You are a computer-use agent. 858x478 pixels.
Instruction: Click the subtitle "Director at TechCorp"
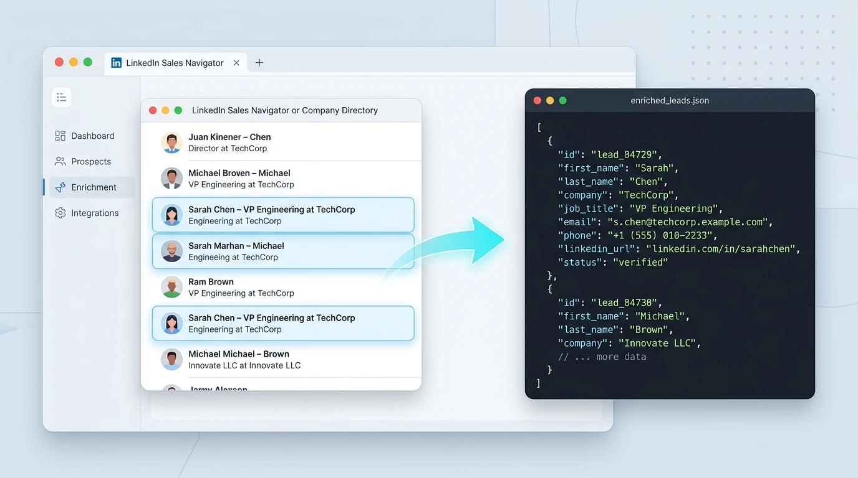[228, 149]
